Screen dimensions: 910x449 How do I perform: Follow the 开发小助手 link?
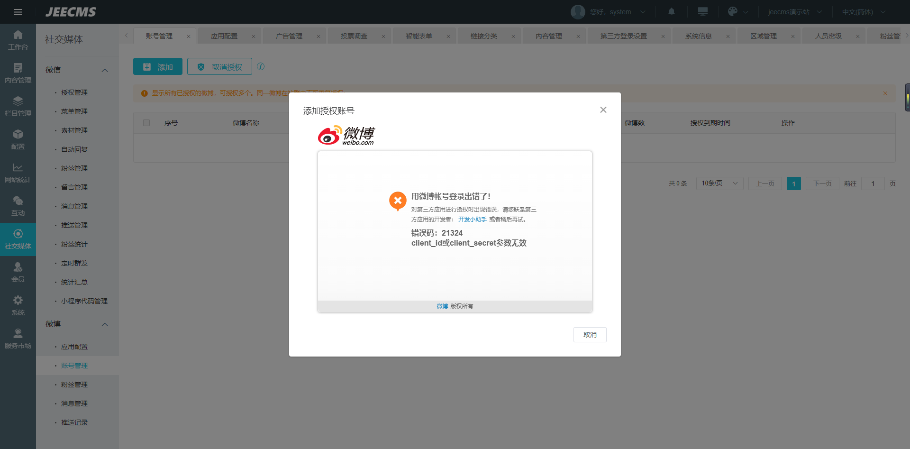coord(473,220)
